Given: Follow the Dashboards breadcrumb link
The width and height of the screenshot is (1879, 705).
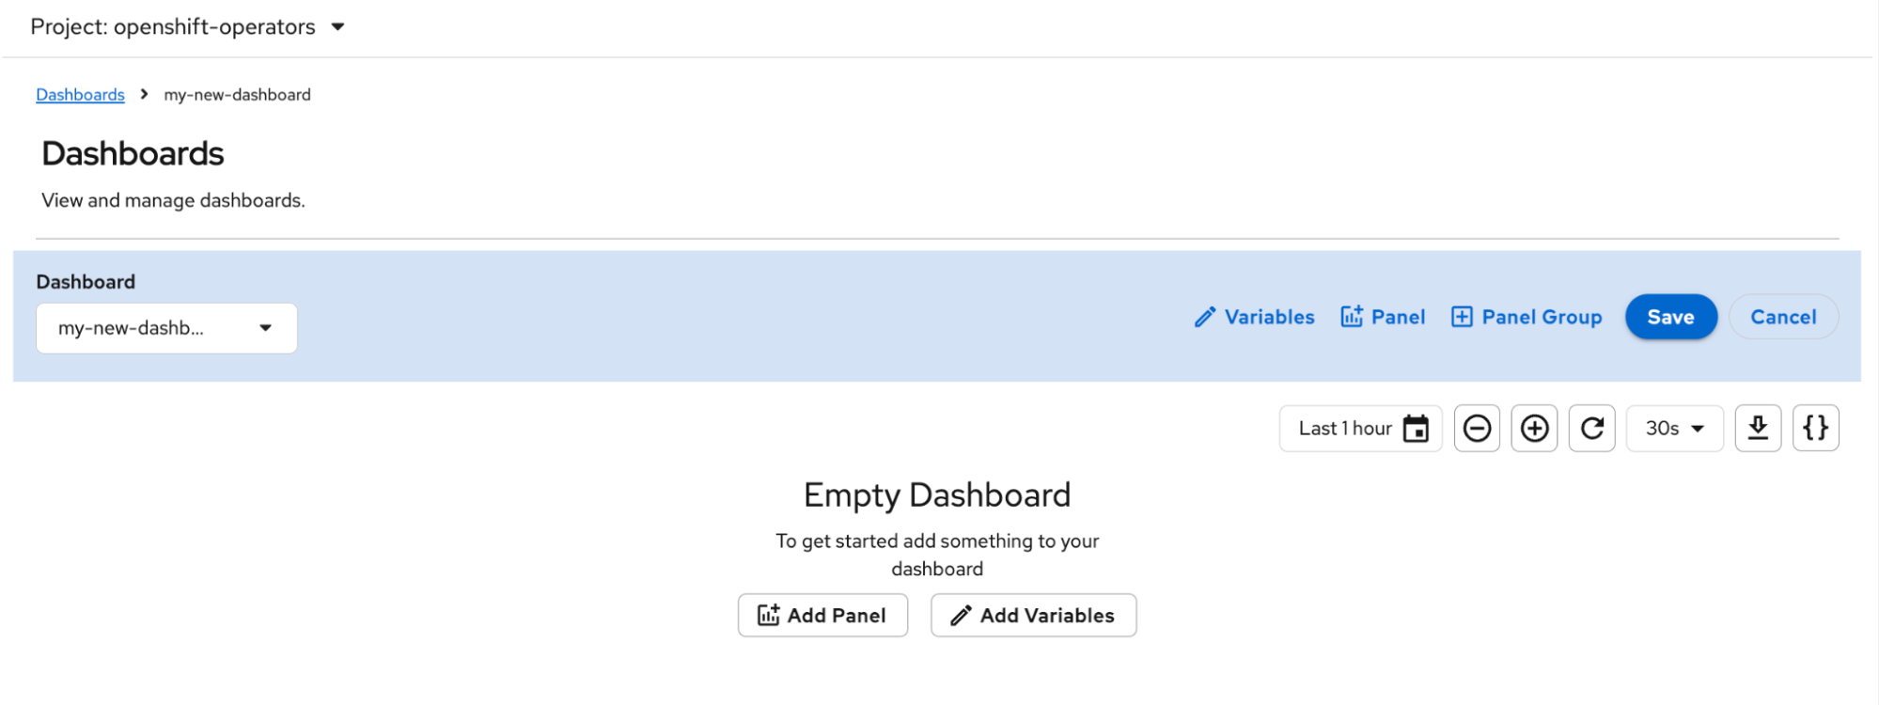Looking at the screenshot, I should (80, 95).
